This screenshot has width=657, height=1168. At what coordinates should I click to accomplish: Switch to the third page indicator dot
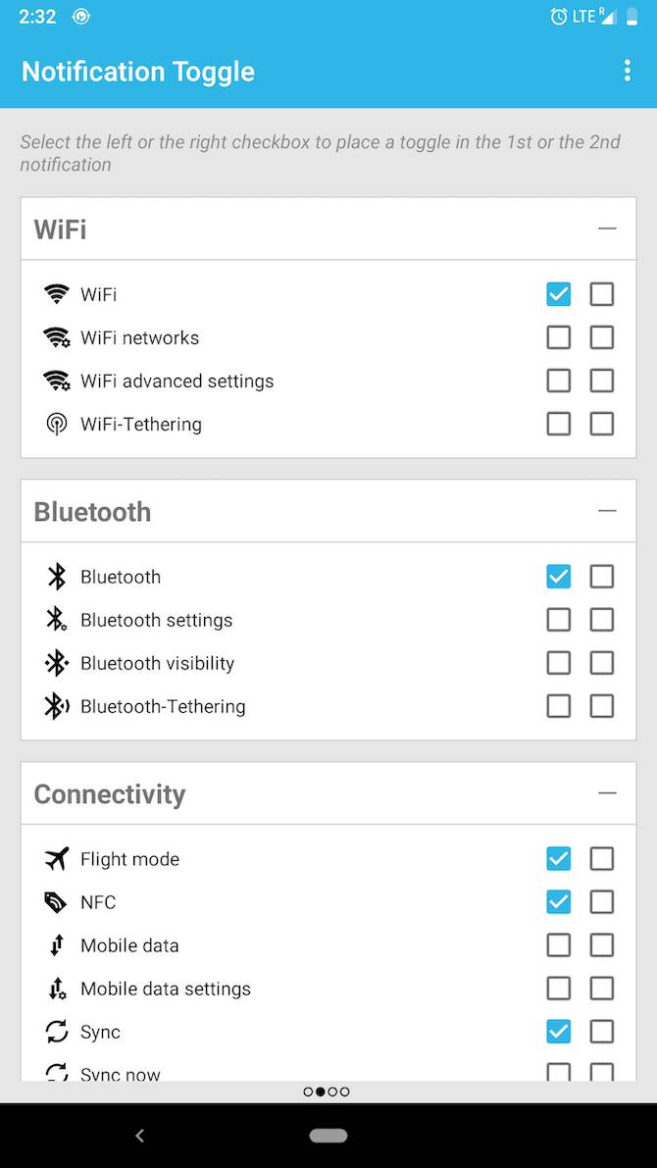click(332, 1092)
